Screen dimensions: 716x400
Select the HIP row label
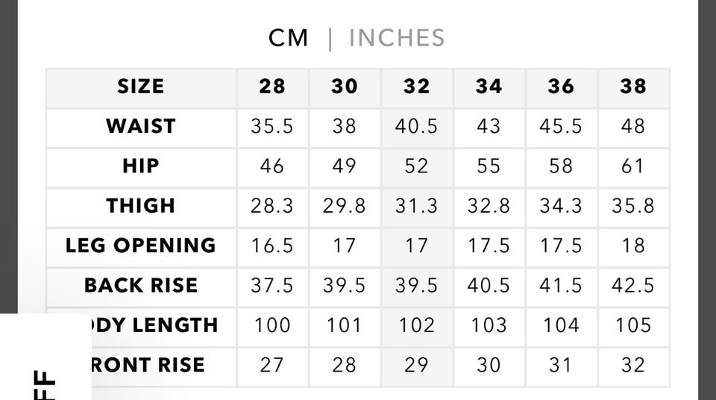pos(141,166)
